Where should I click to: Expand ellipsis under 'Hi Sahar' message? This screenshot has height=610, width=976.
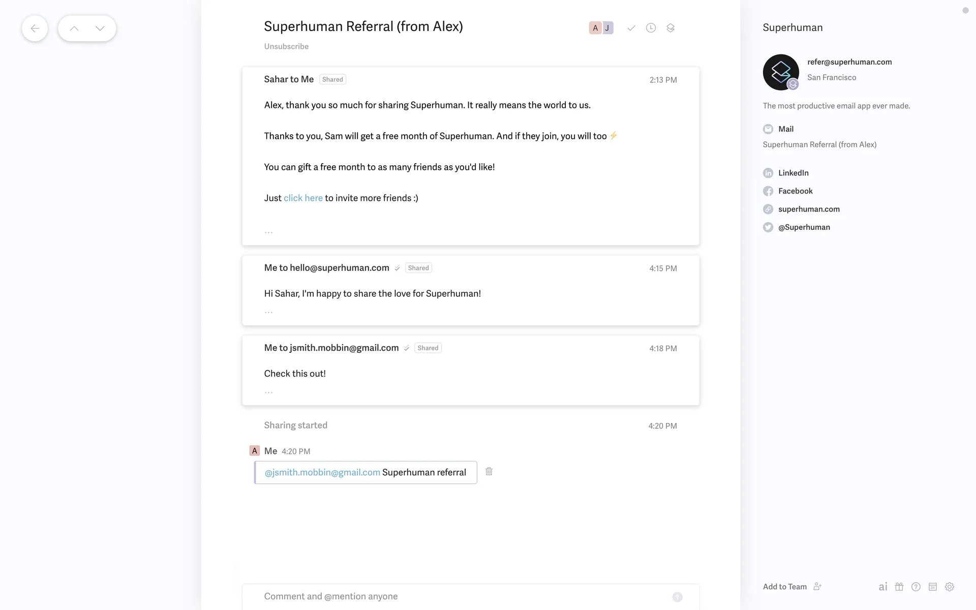pos(268,312)
